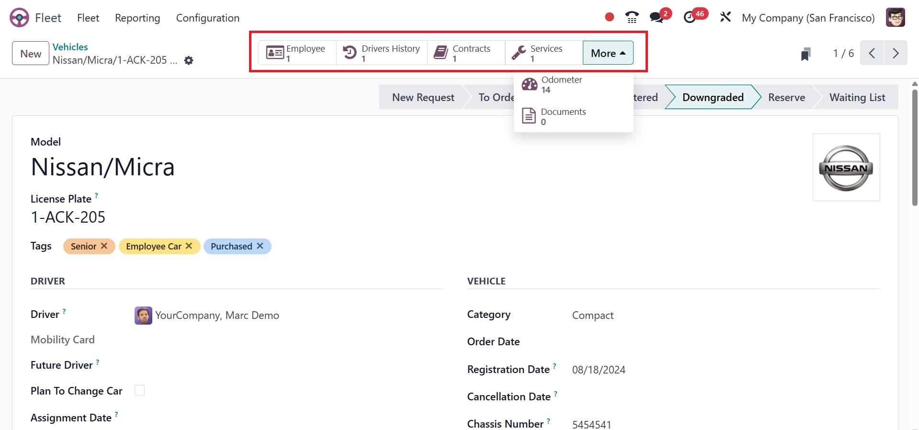Click the bookmark icon near pager

coord(806,54)
